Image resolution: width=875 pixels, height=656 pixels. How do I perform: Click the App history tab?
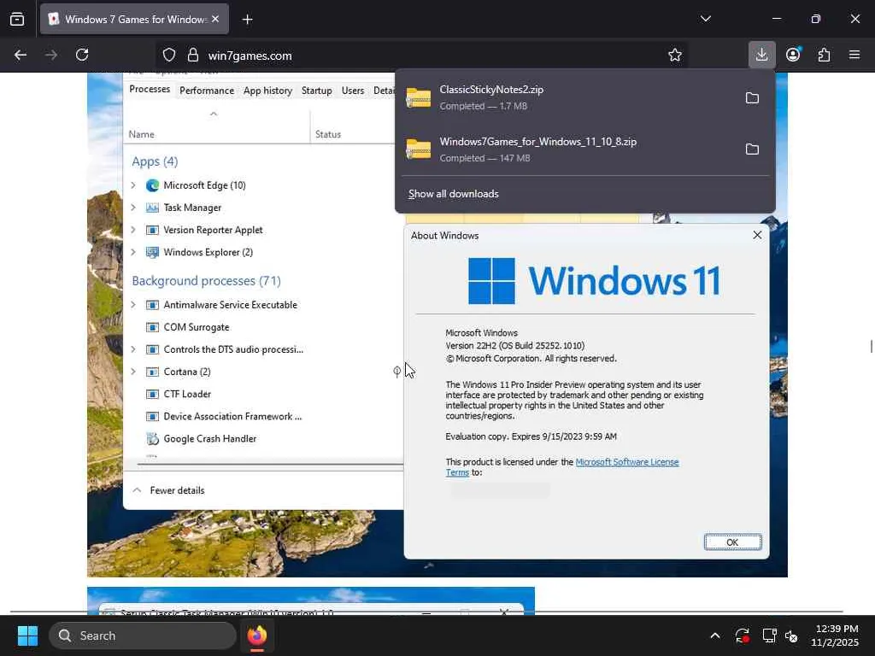click(x=267, y=91)
